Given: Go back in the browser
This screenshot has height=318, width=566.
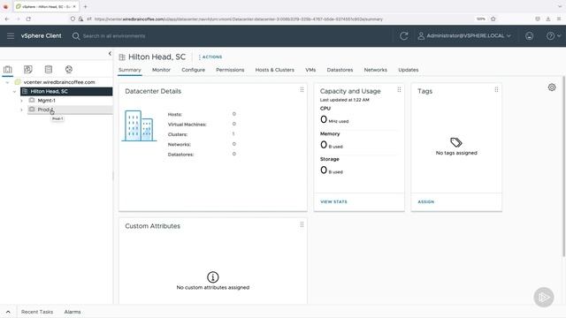Looking at the screenshot, I should pyautogui.click(x=7, y=19).
